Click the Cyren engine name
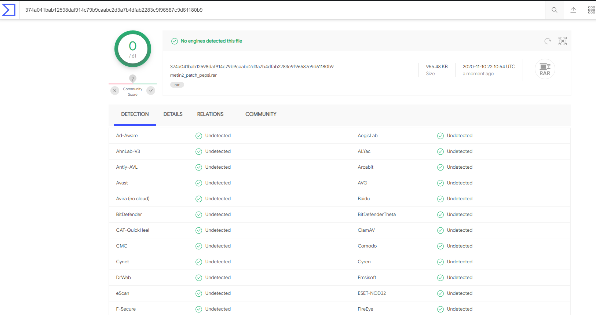Viewport: 596px width, 315px height. tap(364, 262)
